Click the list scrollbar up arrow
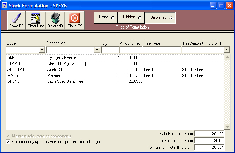 click(227, 57)
